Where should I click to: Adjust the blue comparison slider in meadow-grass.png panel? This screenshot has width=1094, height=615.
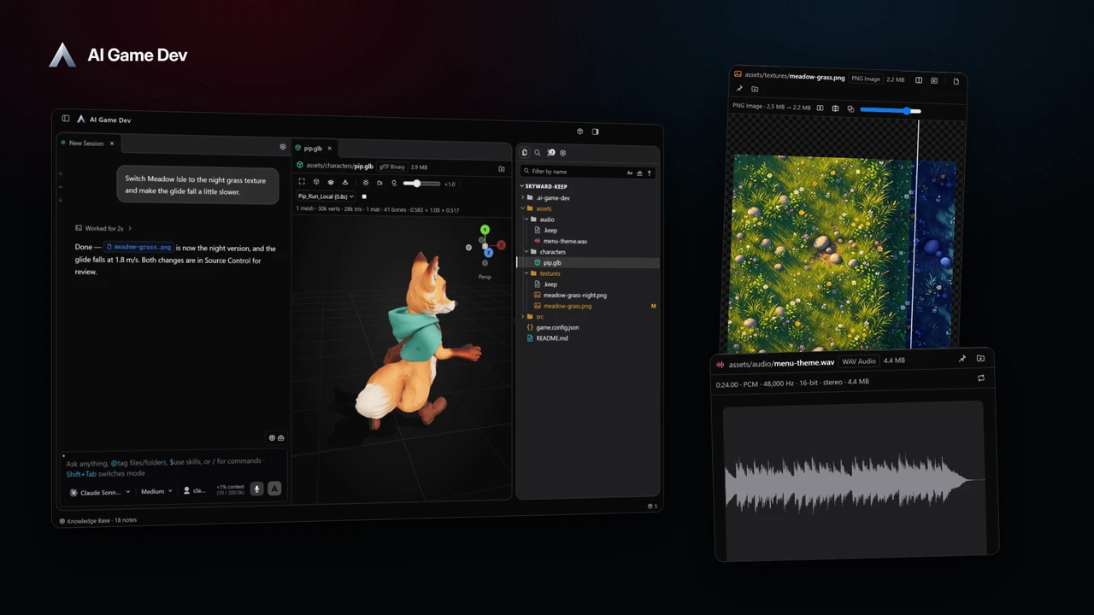(x=891, y=110)
